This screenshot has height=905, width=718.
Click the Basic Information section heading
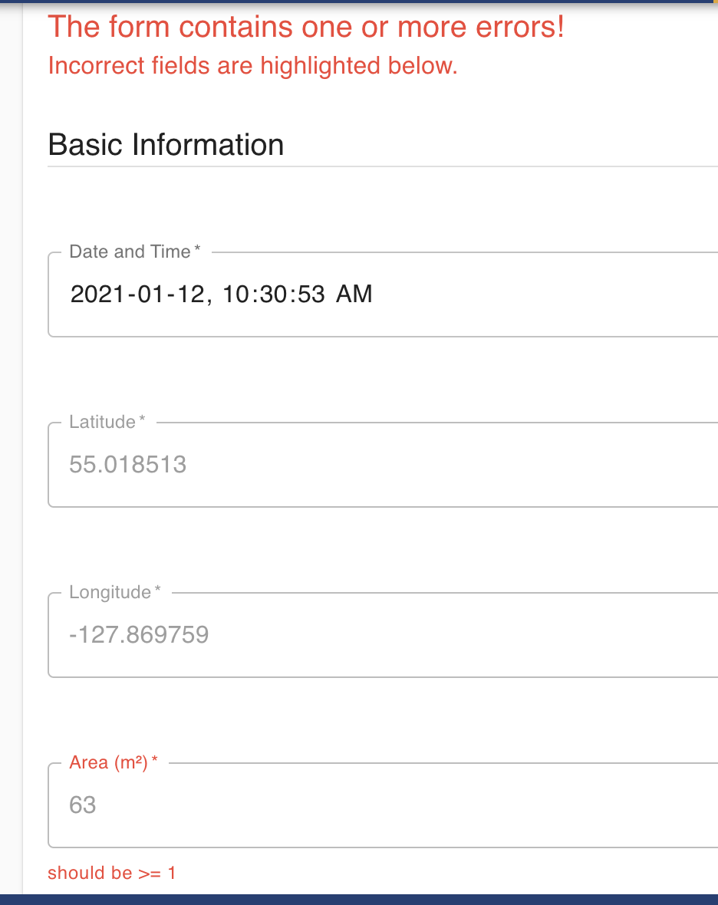(x=166, y=144)
